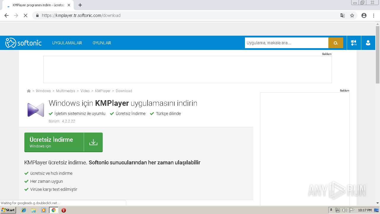Click the download arrow icon on green button
This screenshot has width=380, height=214.
tap(93, 142)
